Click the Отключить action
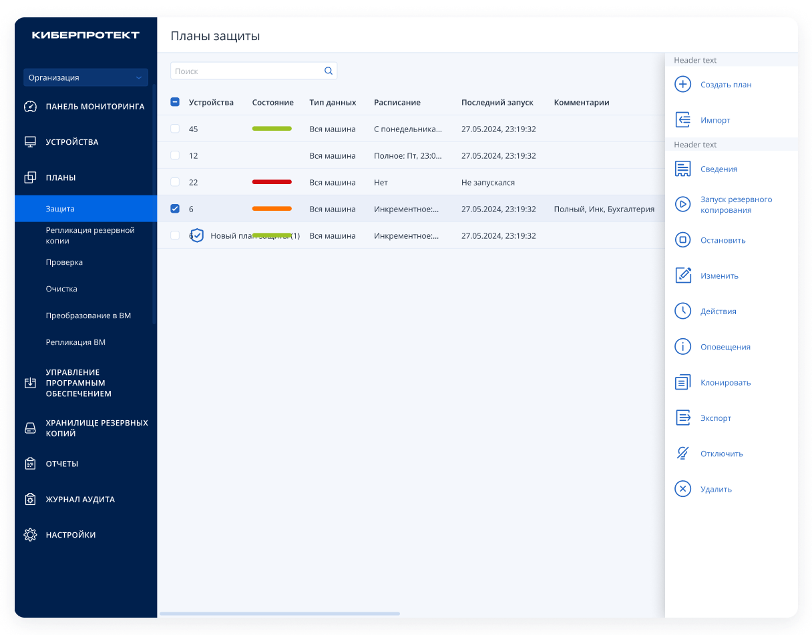The height and width of the screenshot is (635, 812). point(722,454)
